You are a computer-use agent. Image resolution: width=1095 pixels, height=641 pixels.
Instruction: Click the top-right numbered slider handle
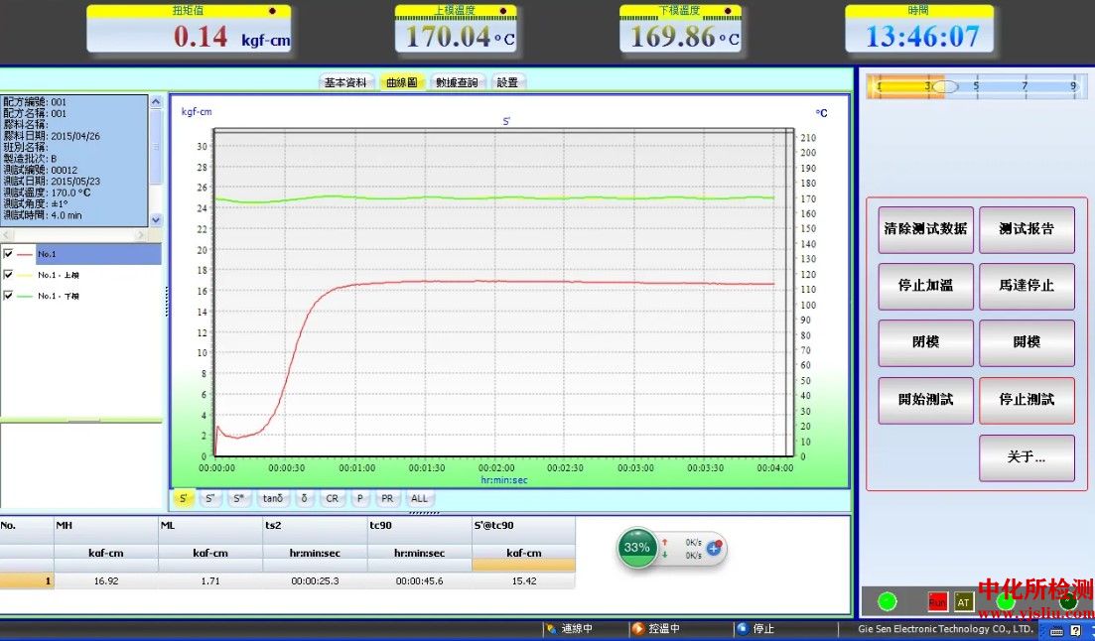[945, 86]
